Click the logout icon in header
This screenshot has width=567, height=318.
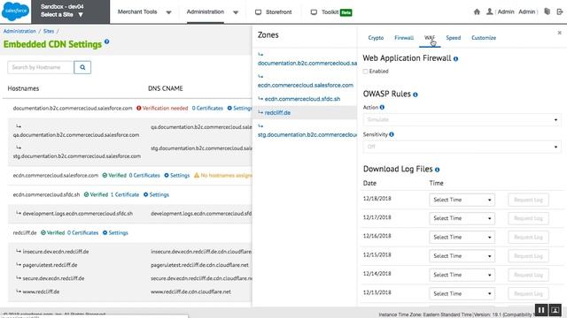click(x=560, y=11)
